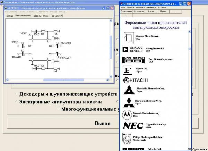Image resolution: width=208 pixels, height=151 pixels.
Task: Select the Декодеры и шумопонижающие устройства radio button
Action: pos(16,94)
